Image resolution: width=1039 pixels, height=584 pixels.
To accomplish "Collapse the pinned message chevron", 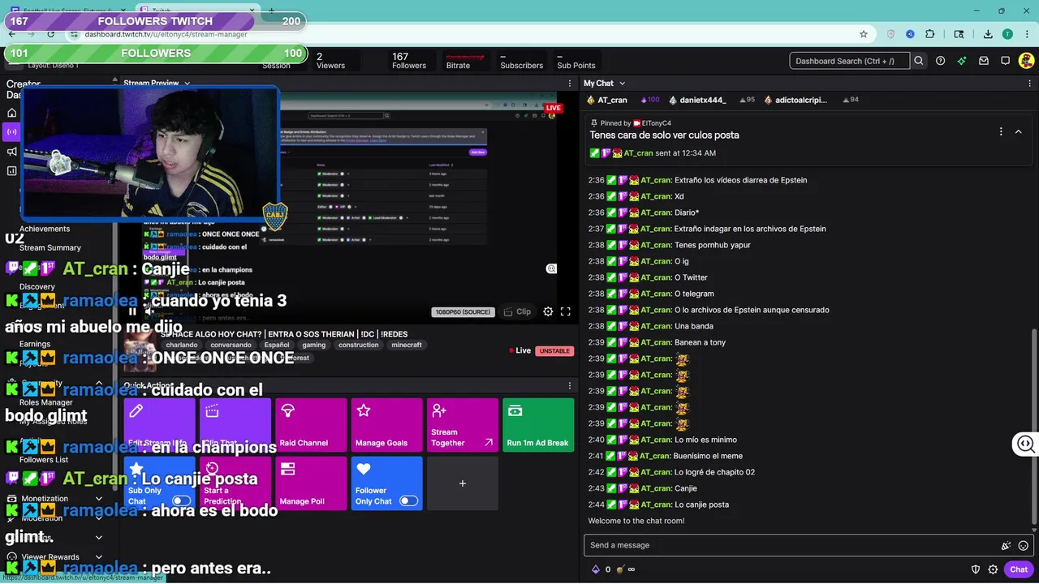I will click(1018, 131).
